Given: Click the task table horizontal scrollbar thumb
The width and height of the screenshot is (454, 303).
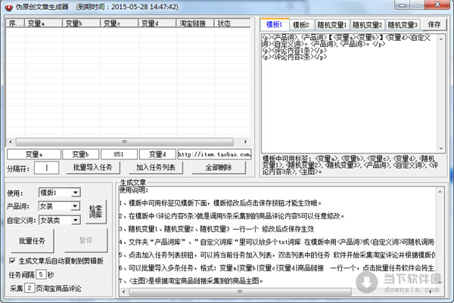Looking at the screenshot, I should (125, 142).
